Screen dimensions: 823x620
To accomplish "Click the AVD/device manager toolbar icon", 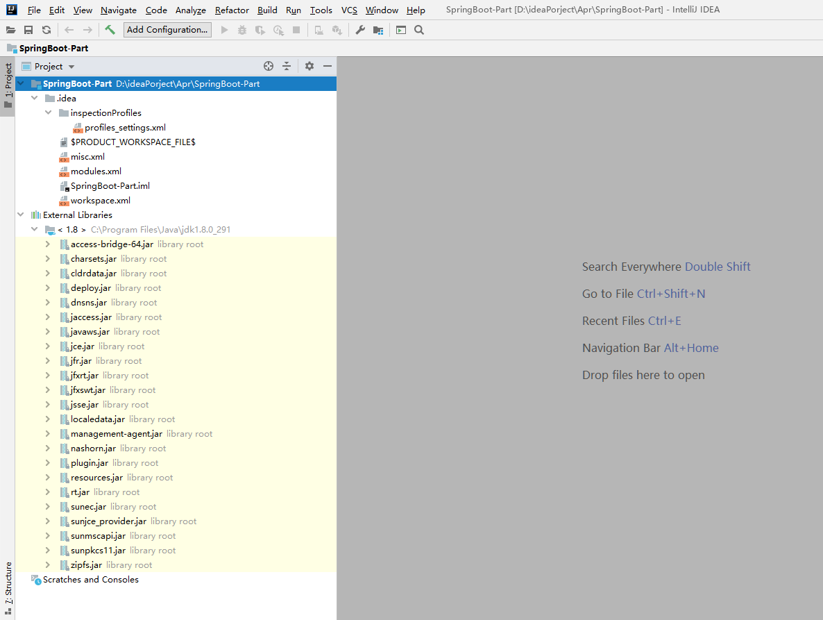I will (x=319, y=30).
